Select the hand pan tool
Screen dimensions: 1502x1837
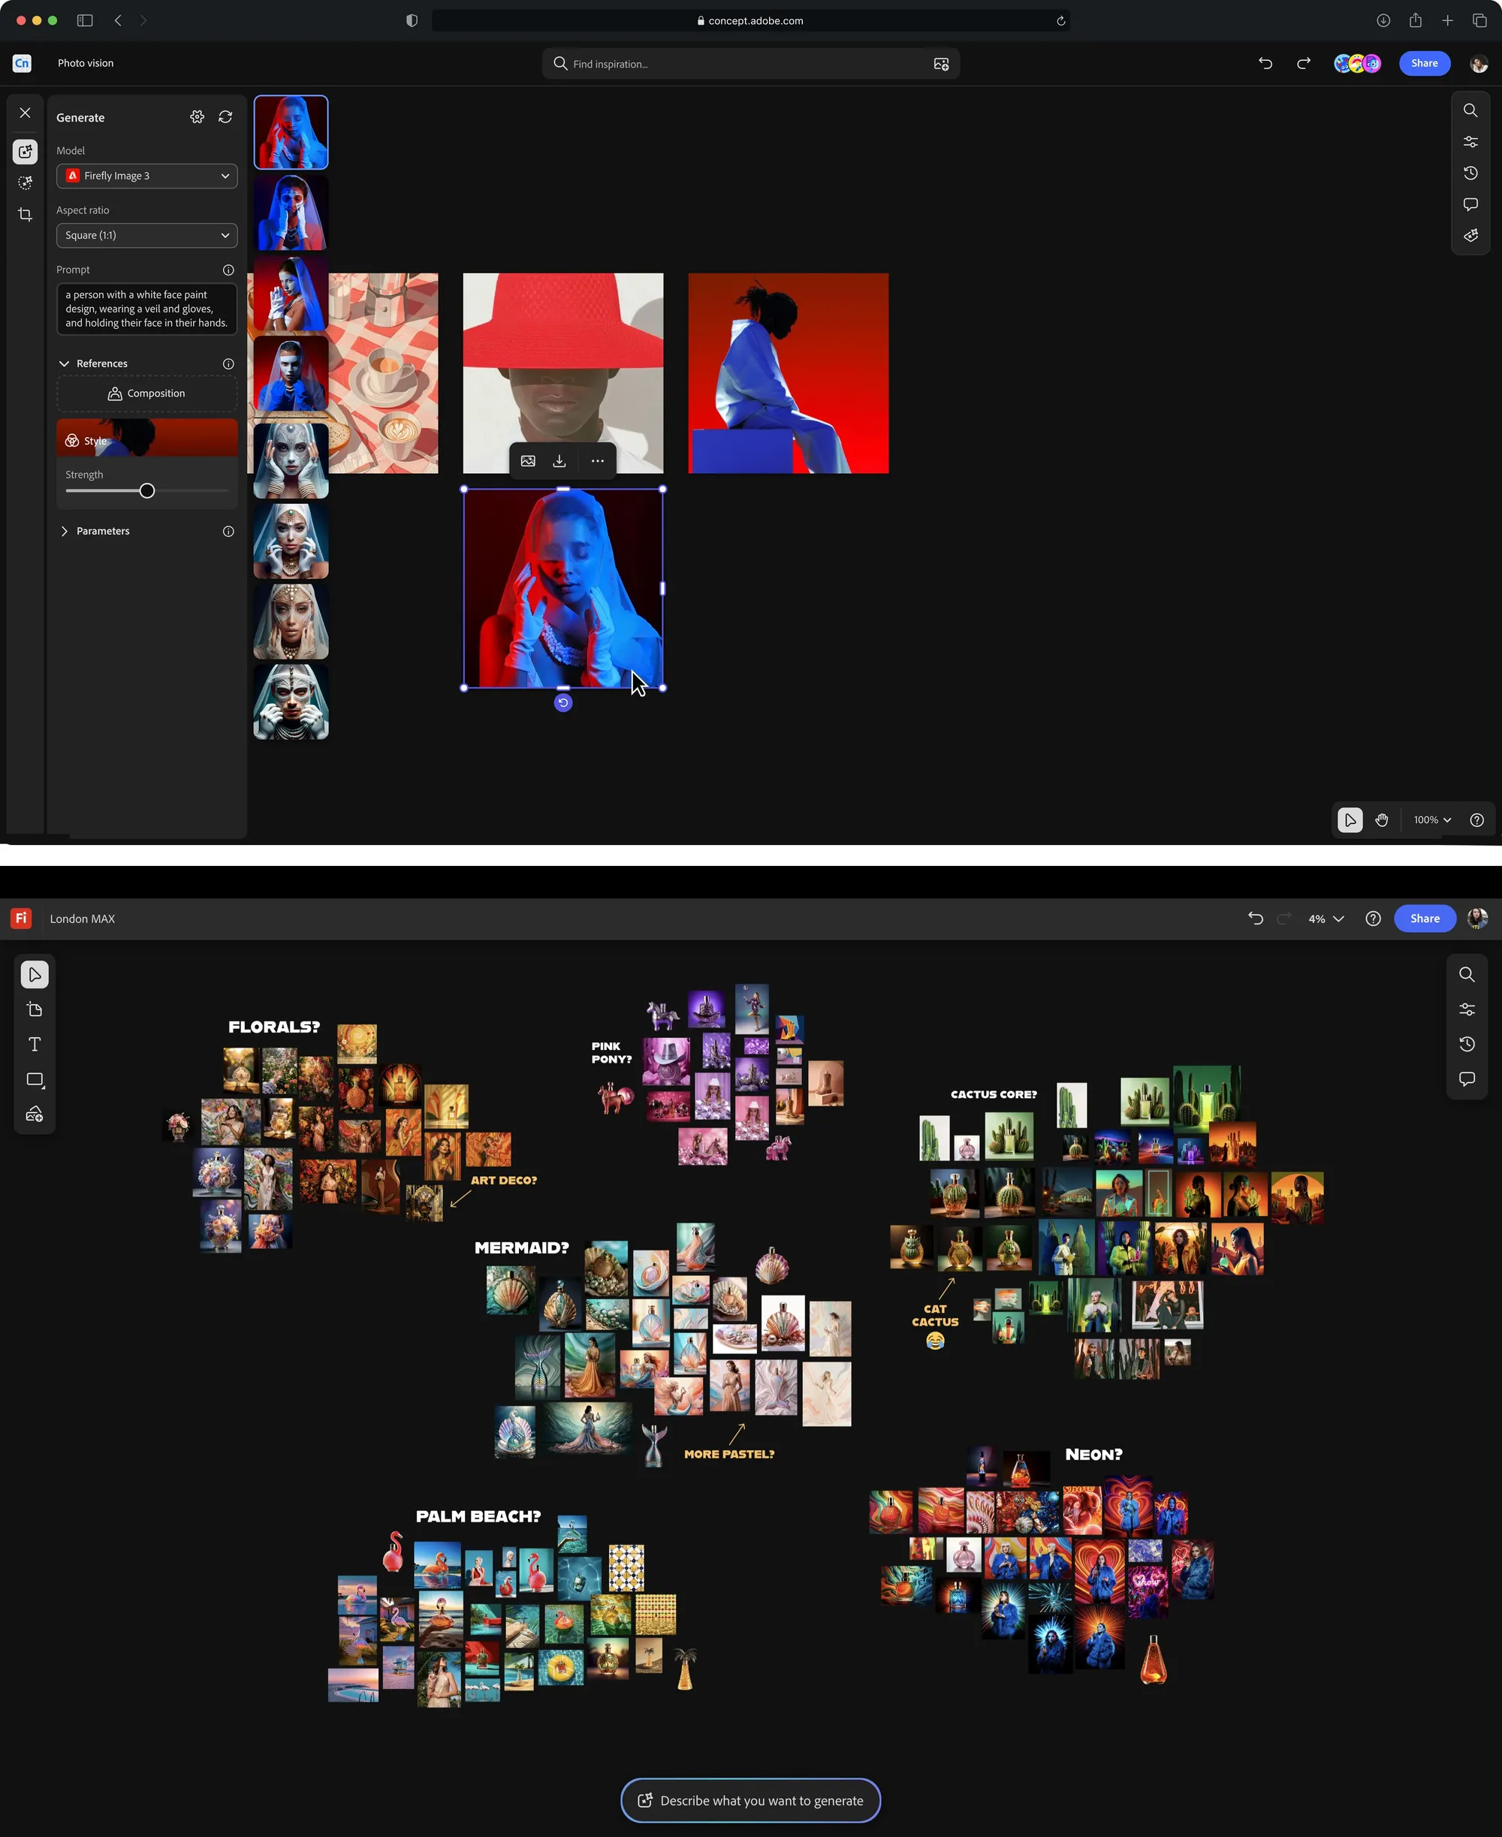[x=1382, y=820]
